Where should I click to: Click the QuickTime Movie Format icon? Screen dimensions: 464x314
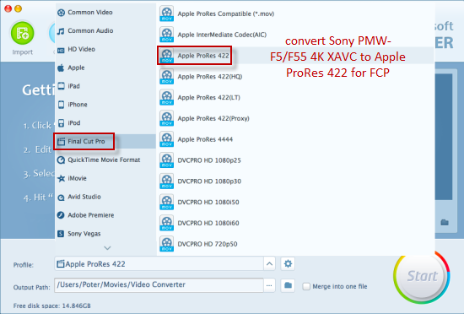(61, 160)
